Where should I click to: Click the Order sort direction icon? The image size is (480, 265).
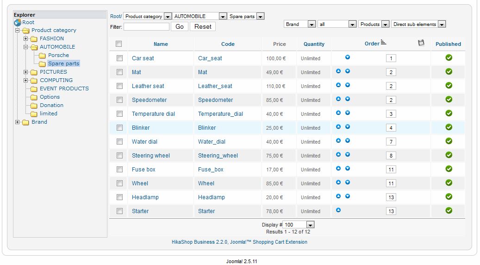tap(383, 42)
